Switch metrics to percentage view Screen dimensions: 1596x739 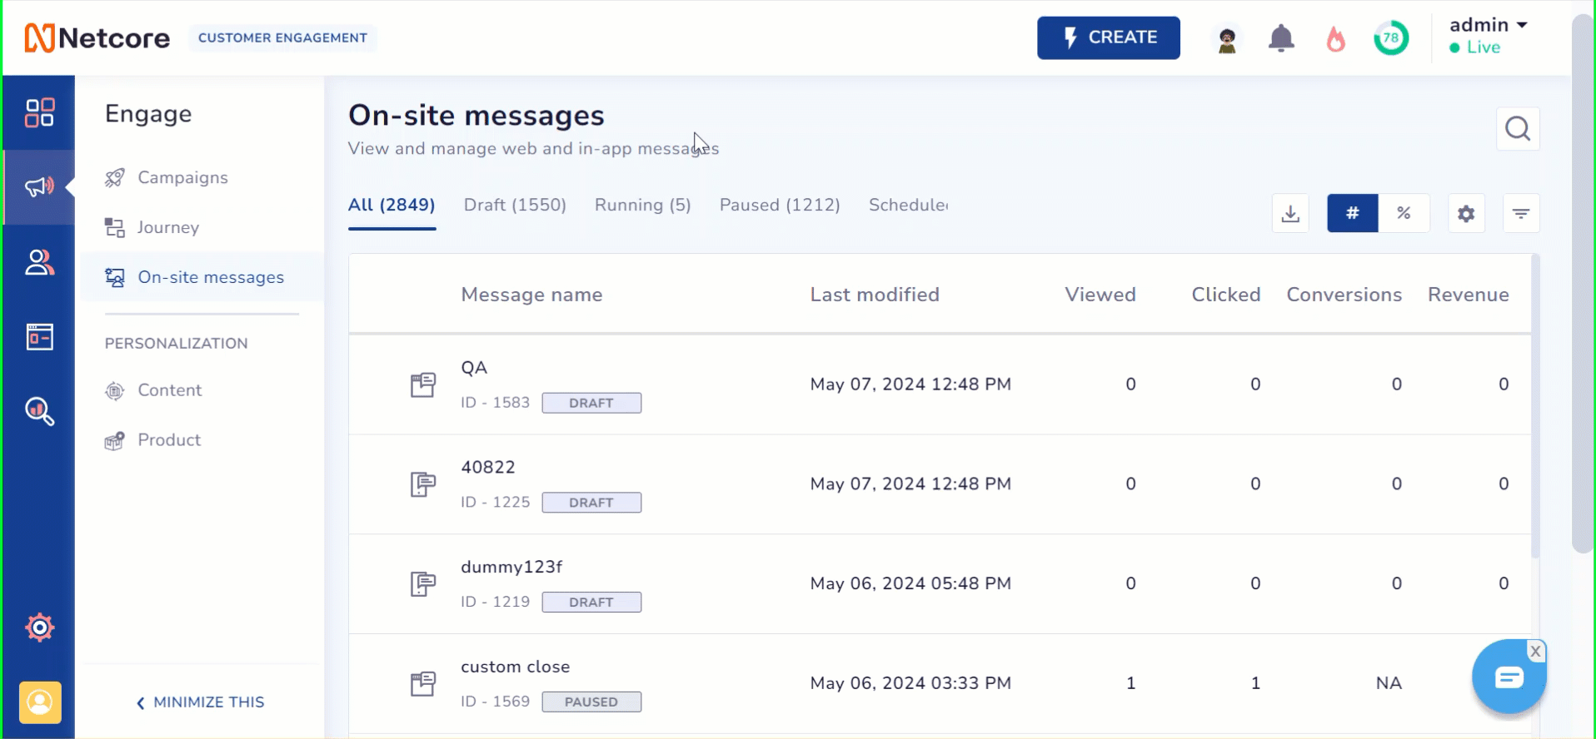[x=1404, y=213]
